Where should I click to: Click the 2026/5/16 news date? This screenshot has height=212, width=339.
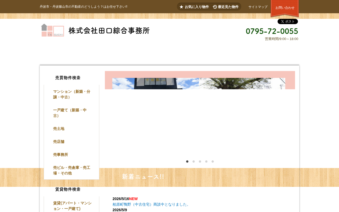point(121,199)
